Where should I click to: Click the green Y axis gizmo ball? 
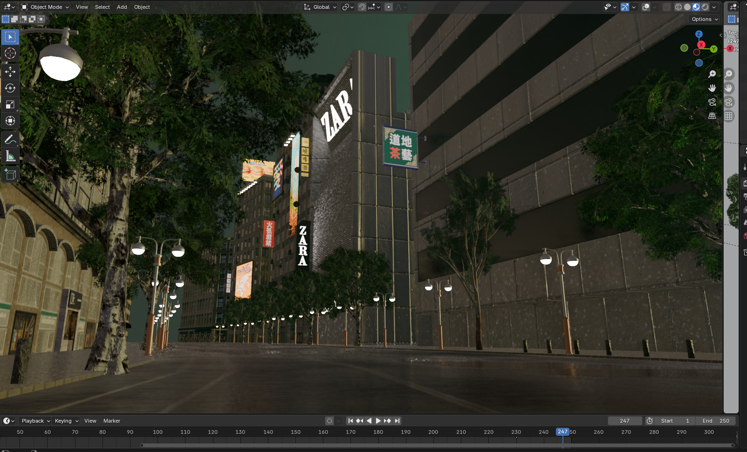click(x=713, y=49)
